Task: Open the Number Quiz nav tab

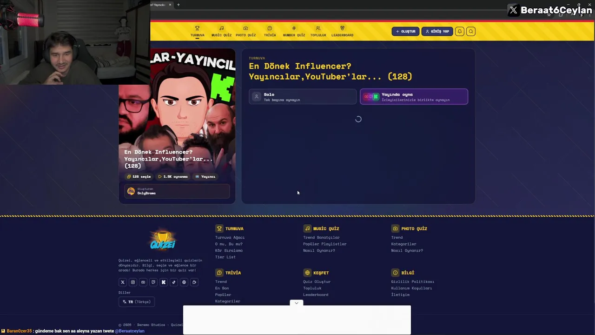Action: pos(294,31)
